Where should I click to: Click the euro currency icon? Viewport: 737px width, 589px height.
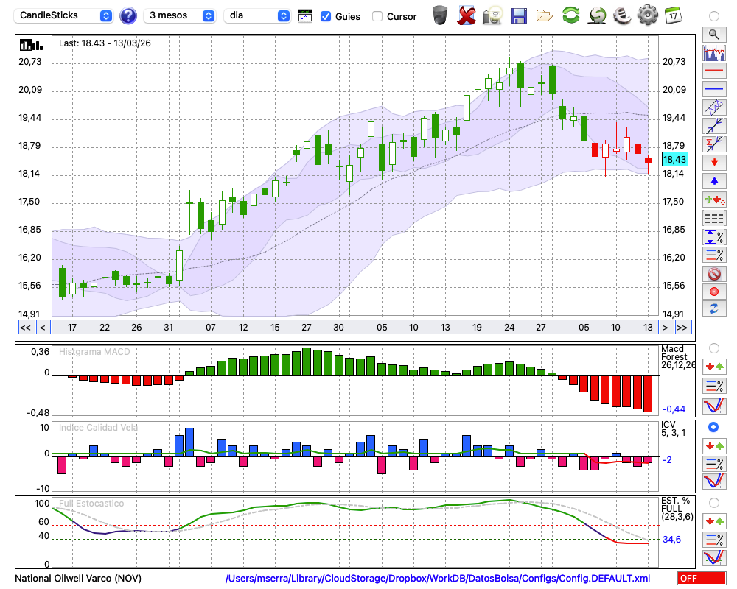point(622,15)
